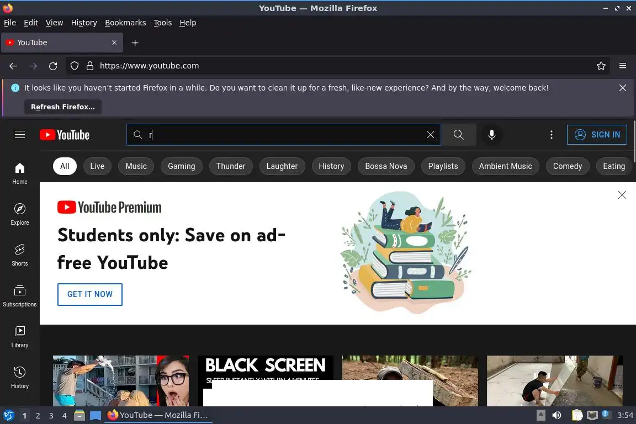Open the Firefox application menu

click(x=623, y=66)
